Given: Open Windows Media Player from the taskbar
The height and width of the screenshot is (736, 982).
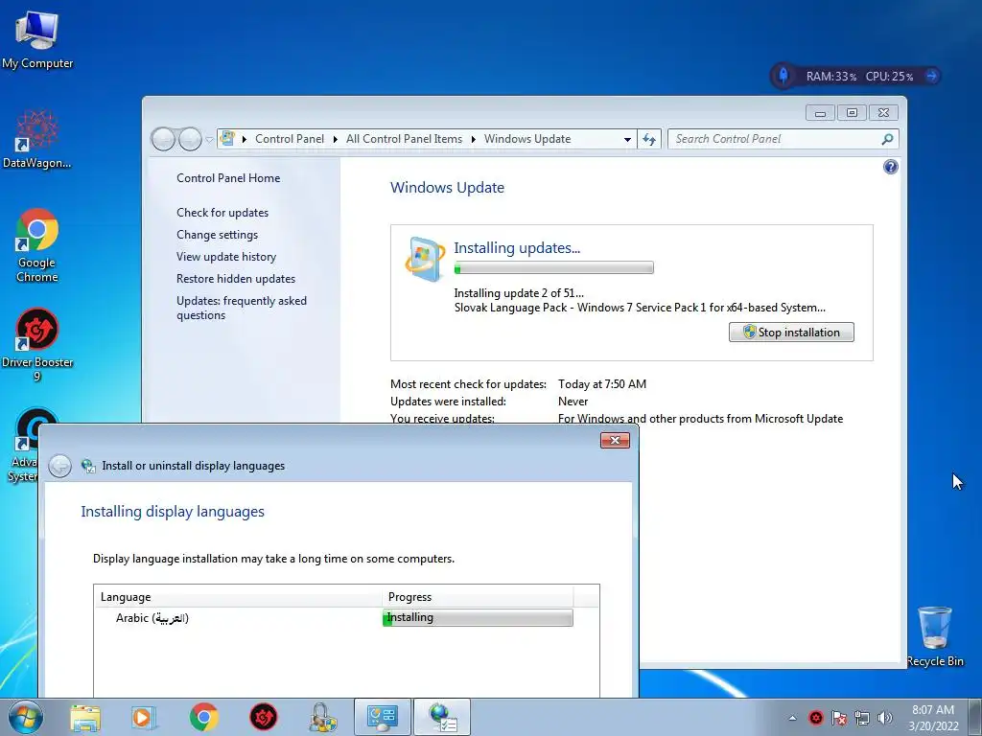Looking at the screenshot, I should [143, 717].
